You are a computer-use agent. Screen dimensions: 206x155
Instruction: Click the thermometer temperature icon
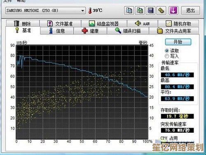point(90,10)
